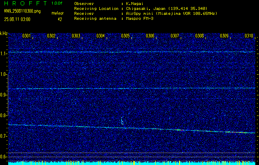Click the Observer field label

(x=84, y=4)
